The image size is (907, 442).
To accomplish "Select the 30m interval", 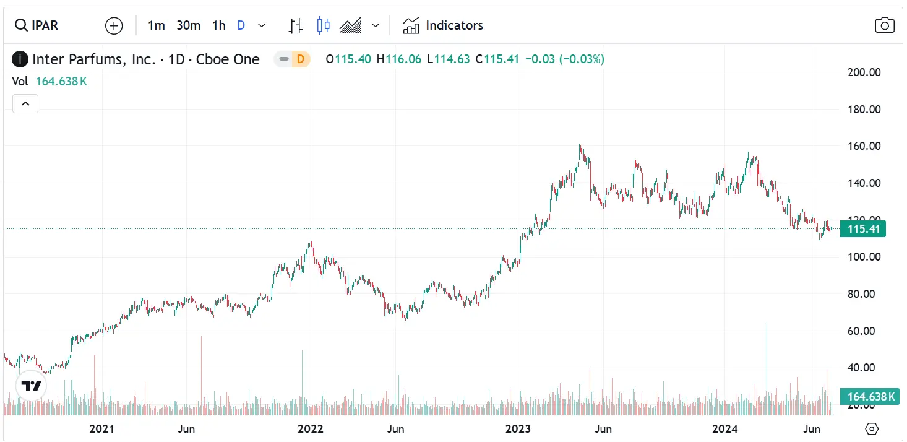I will click(189, 25).
